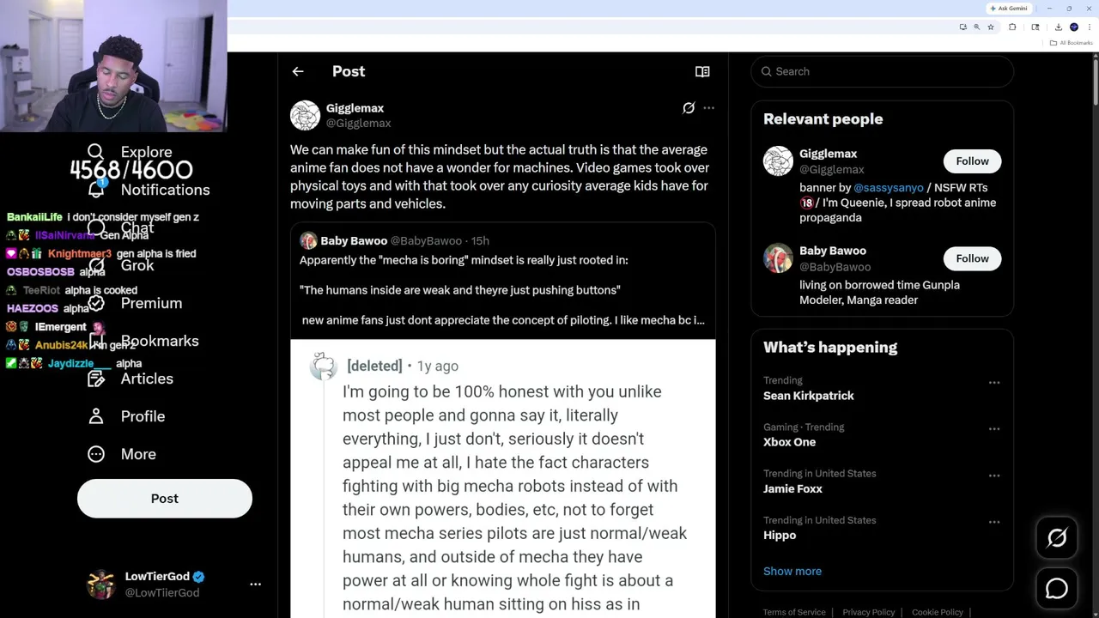Open Chrome three-dot menu

pos(1090,27)
